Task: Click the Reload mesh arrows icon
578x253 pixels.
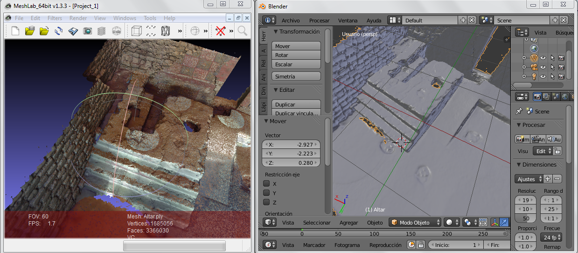Action: 59,31
